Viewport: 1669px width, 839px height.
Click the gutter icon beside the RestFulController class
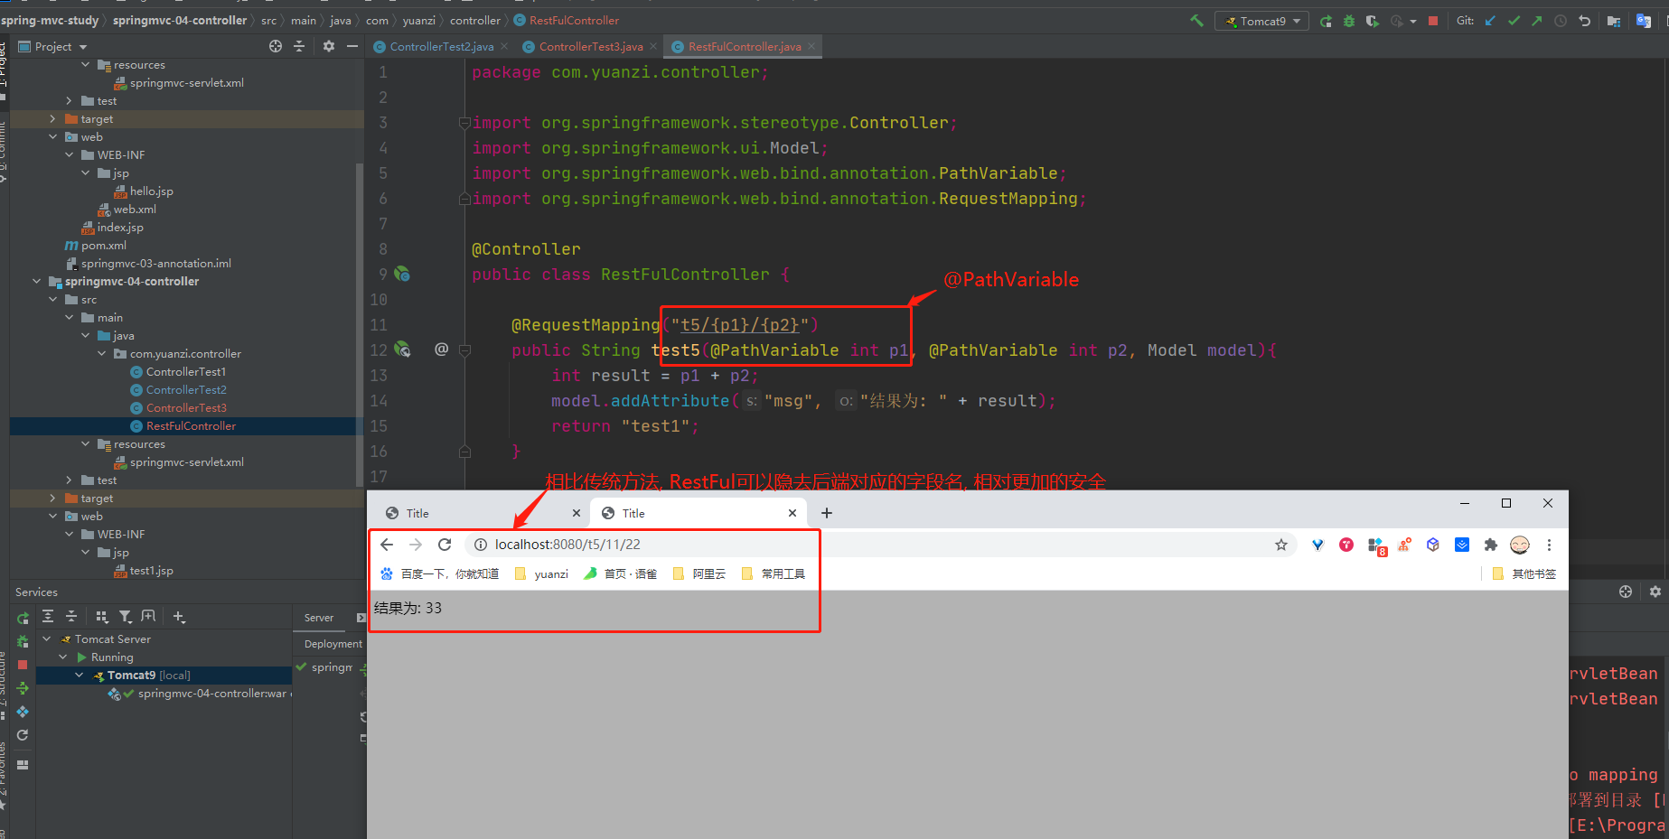402,275
